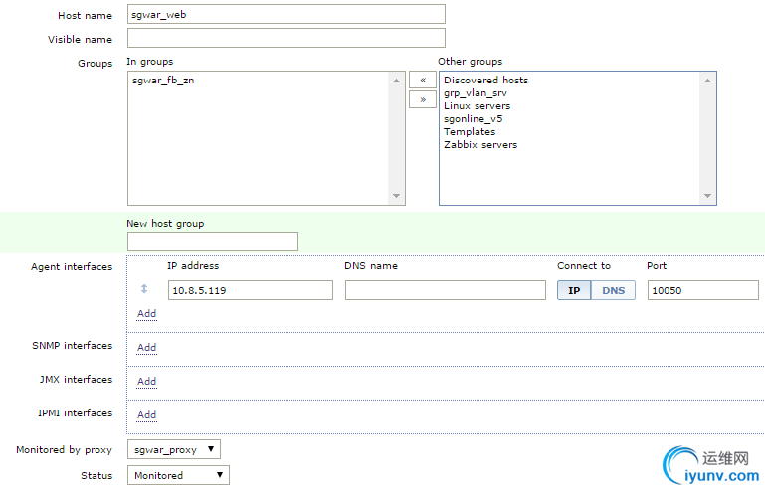Click the DNS name input field
765x492 pixels.
coord(446,290)
